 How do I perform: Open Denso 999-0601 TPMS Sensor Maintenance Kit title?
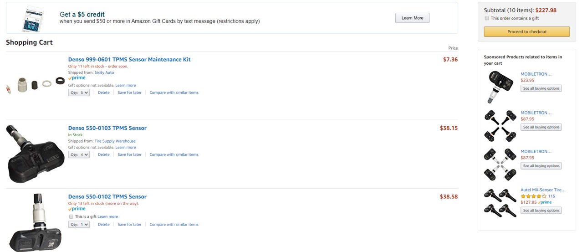[x=129, y=59]
